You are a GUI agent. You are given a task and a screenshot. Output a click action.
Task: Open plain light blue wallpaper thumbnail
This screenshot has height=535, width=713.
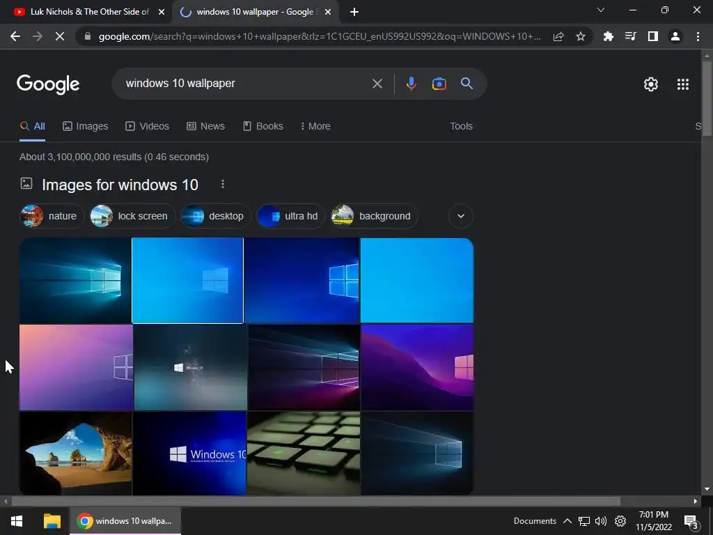[x=417, y=280]
